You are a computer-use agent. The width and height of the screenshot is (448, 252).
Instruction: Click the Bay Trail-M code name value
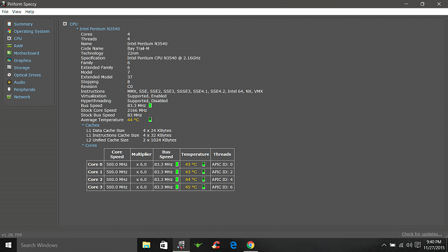(139, 48)
